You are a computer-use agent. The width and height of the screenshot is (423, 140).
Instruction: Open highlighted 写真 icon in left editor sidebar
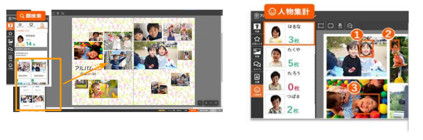pyautogui.click(x=10, y=26)
